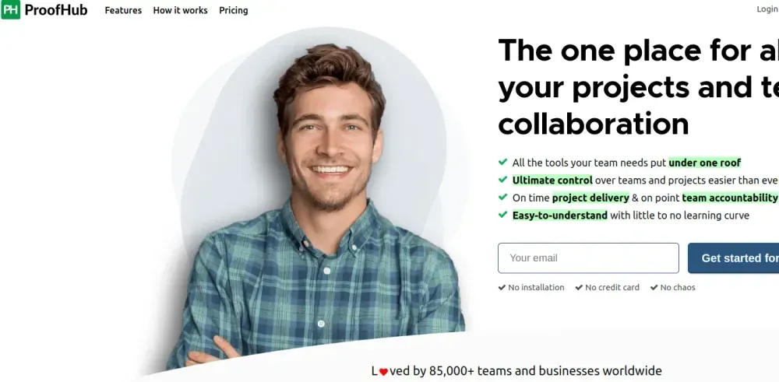Click the highlighted 'under one roof' text
Image resolution: width=779 pixels, height=382 pixels.
tap(704, 163)
